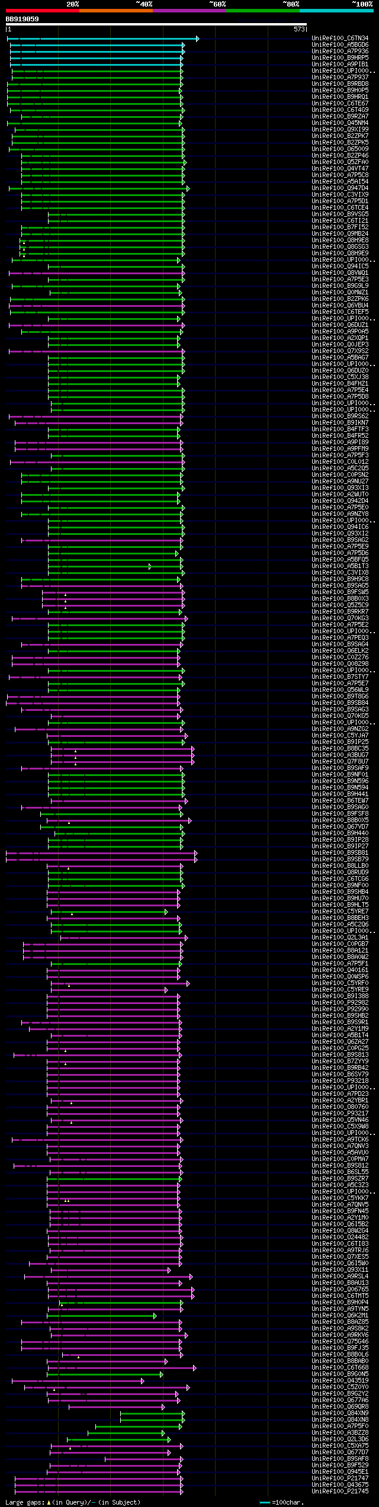Click the BB919059 query name
The image size is (379, 1507).
click(23, 19)
